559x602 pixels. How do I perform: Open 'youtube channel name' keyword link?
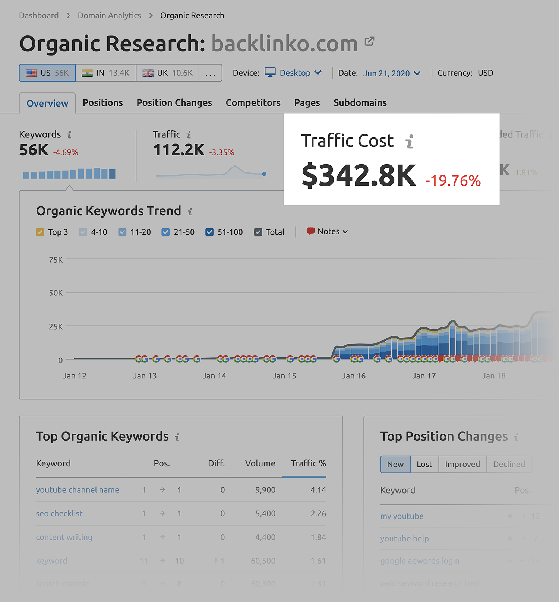78,490
